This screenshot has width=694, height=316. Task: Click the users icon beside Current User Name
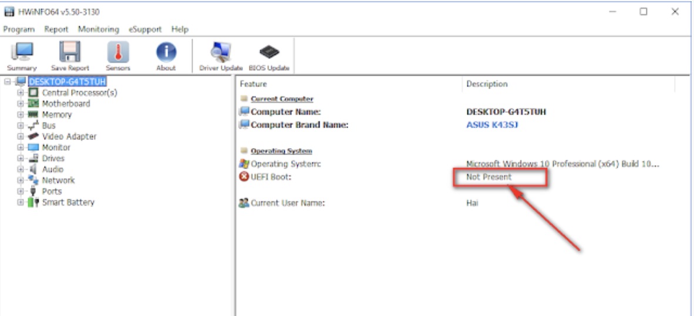244,203
